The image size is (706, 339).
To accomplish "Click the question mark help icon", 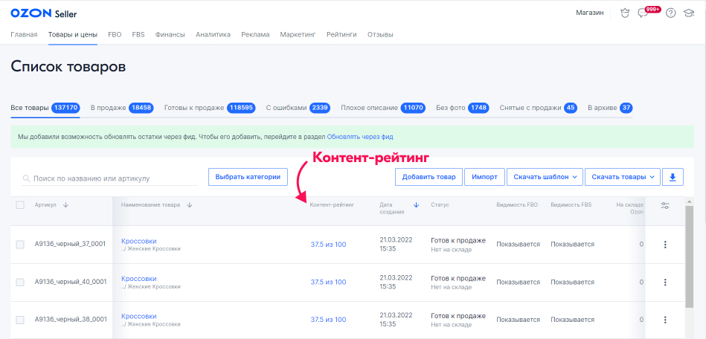I will (670, 13).
